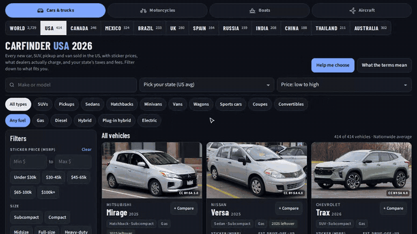Switch to the SPAIN region tab
This screenshot has width=417, height=234.
tap(204, 28)
